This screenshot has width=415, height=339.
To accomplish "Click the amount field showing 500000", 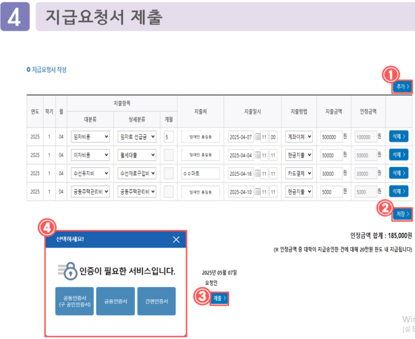I will tap(331, 137).
